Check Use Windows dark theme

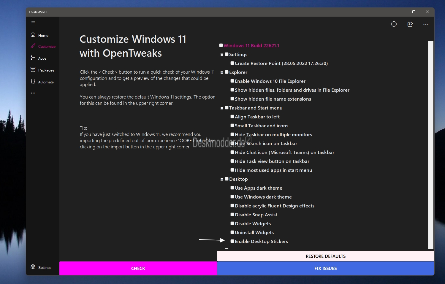[x=232, y=196]
